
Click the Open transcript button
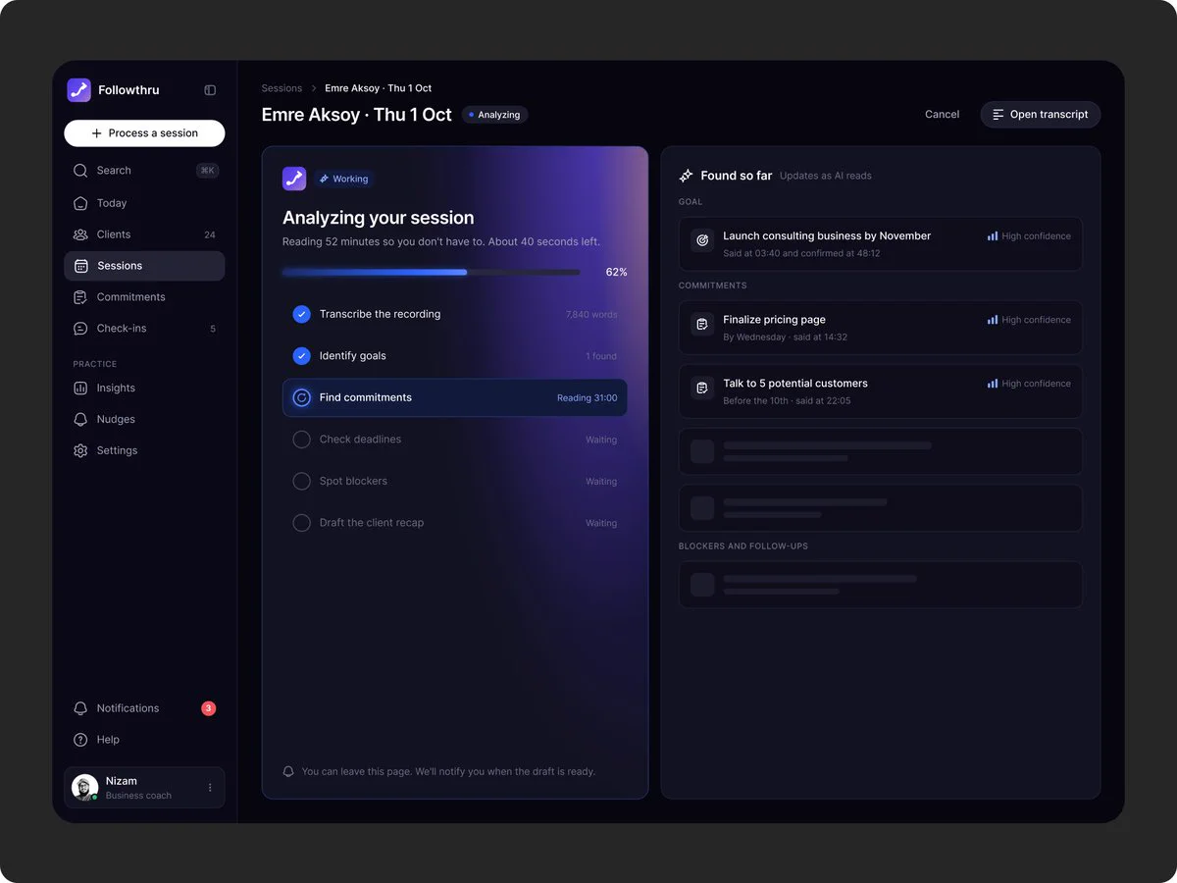pos(1041,115)
